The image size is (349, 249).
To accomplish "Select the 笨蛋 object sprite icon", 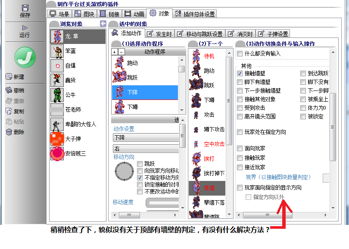I will pos(57,51).
